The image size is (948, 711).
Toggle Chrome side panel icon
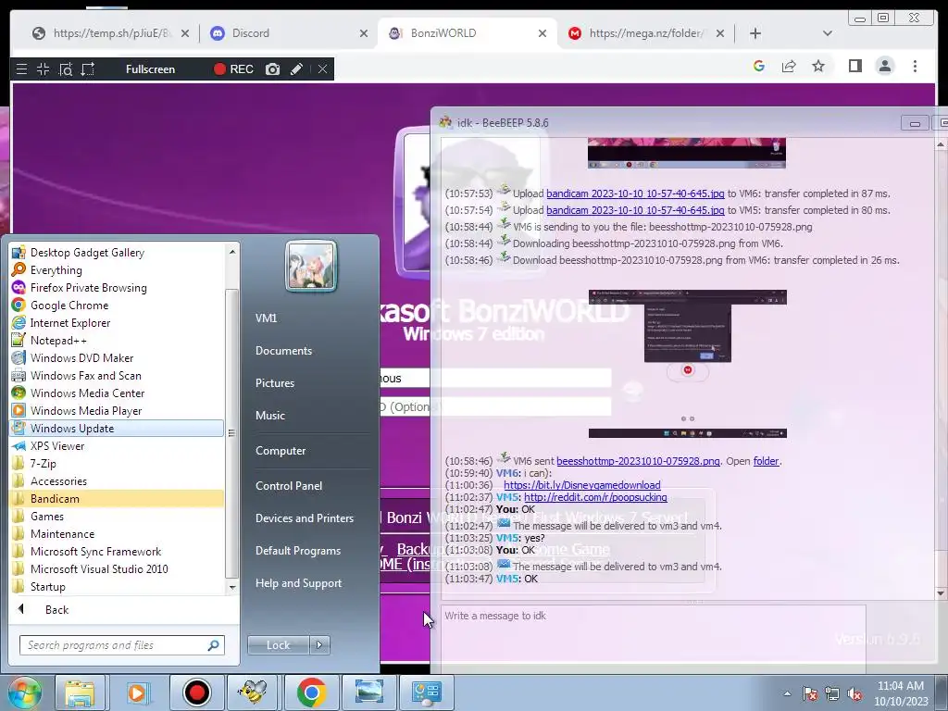pos(854,66)
